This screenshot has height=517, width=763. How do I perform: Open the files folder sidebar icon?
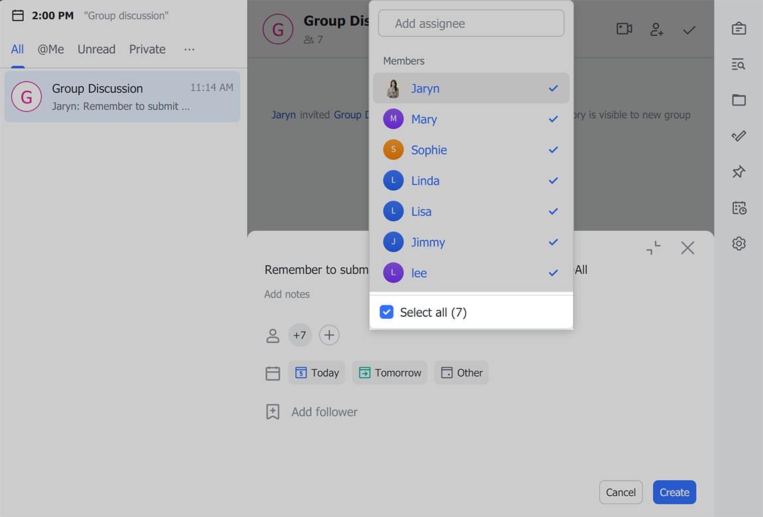click(x=738, y=100)
